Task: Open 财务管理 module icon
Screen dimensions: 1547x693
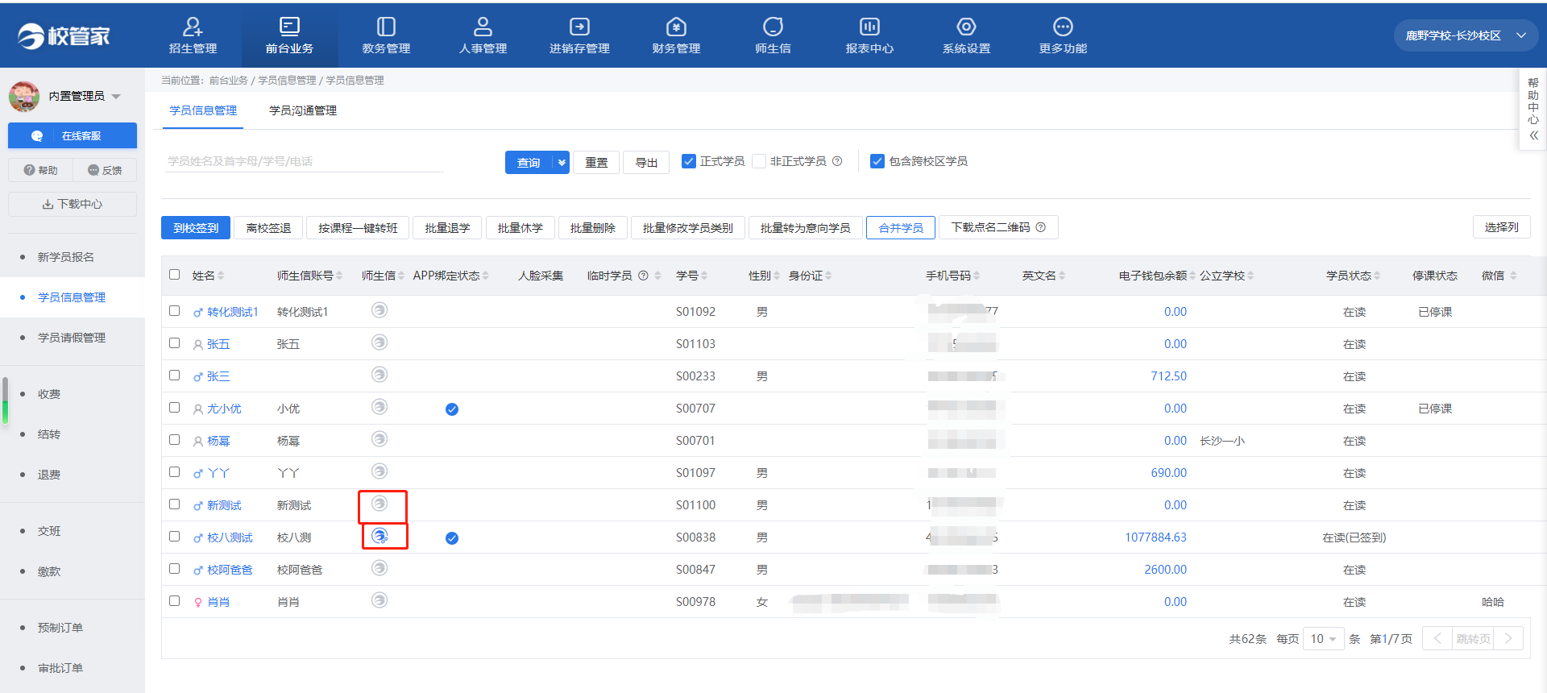Action: [676, 27]
